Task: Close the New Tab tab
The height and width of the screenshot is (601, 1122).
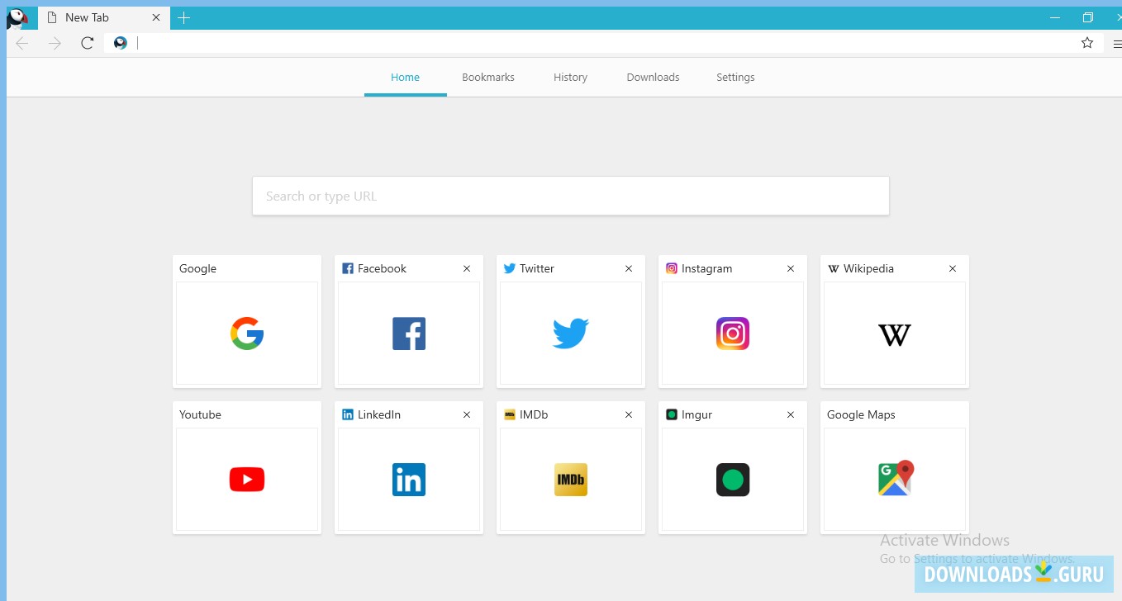Action: point(156,17)
